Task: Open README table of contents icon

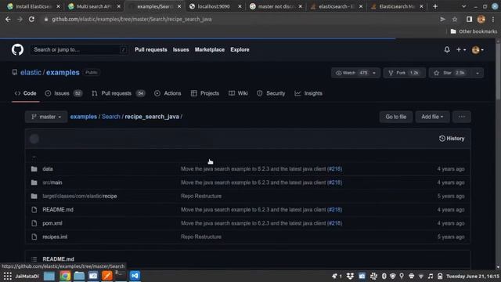Action: pyautogui.click(x=34, y=259)
